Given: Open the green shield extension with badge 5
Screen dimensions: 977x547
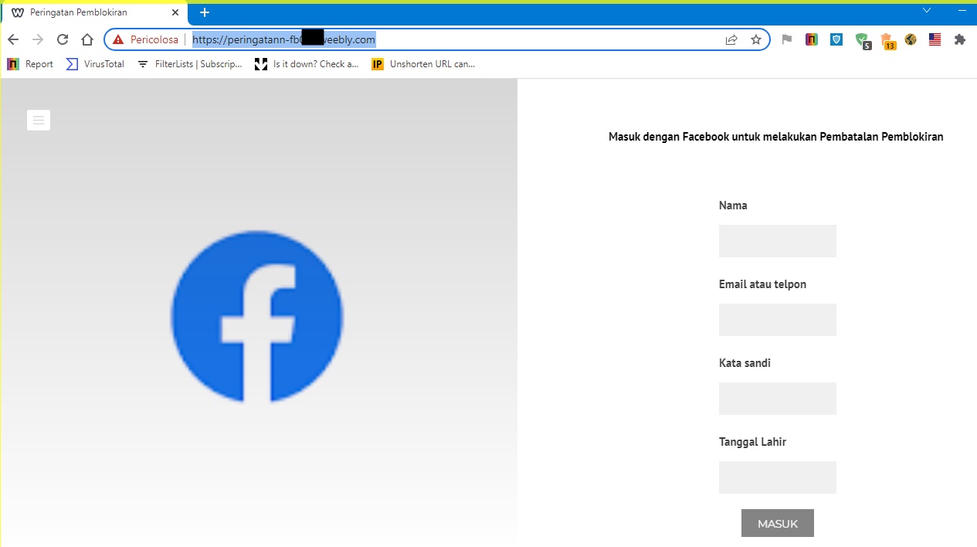Looking at the screenshot, I should click(x=863, y=40).
